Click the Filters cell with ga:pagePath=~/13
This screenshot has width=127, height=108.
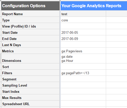click(x=83, y=73)
